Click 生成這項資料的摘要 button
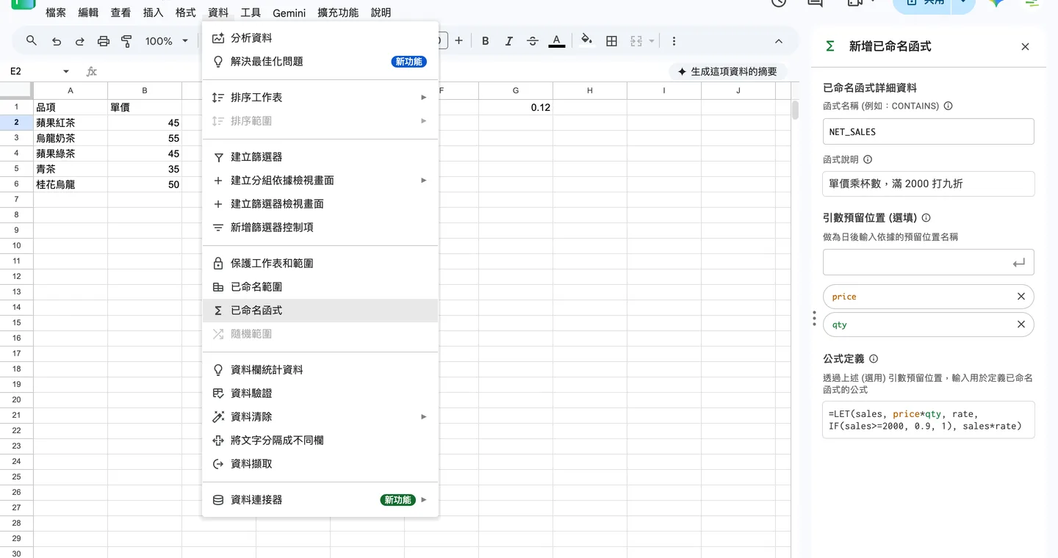1058x558 pixels. [x=727, y=71]
